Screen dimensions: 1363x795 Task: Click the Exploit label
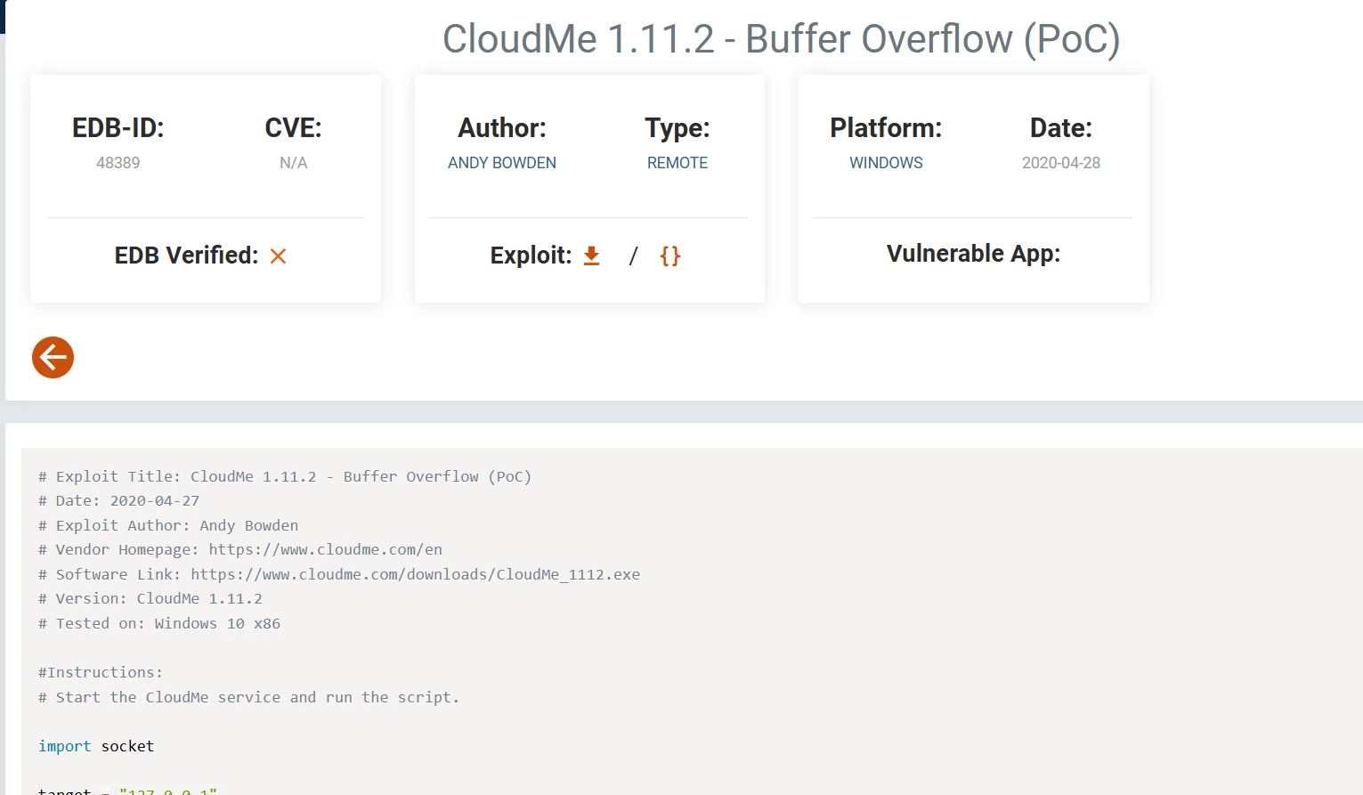tap(531, 256)
